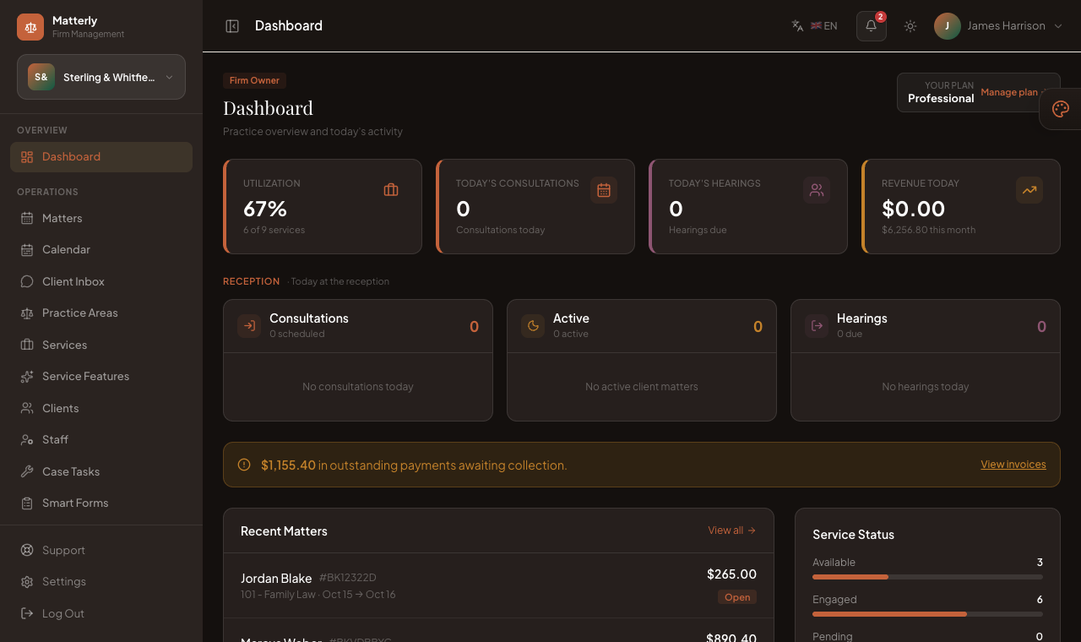The width and height of the screenshot is (1081, 642).
Task: Click the Calendar sidebar icon
Action: [27, 250]
